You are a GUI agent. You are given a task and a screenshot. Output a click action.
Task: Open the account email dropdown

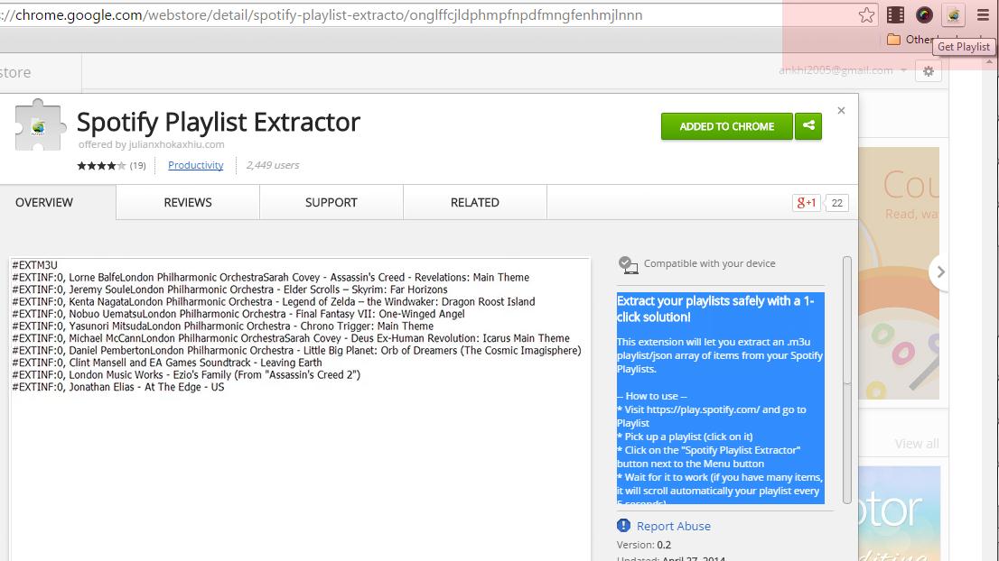pyautogui.click(x=842, y=70)
